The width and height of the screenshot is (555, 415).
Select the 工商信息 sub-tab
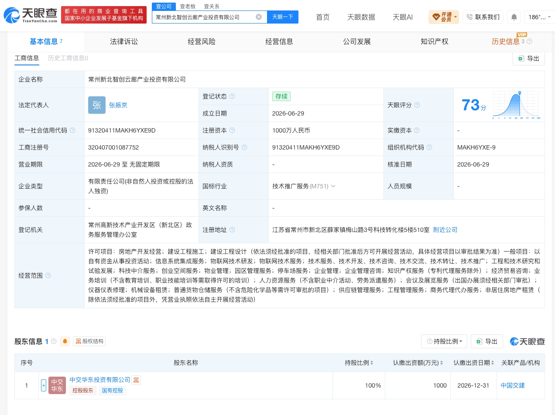(27, 58)
